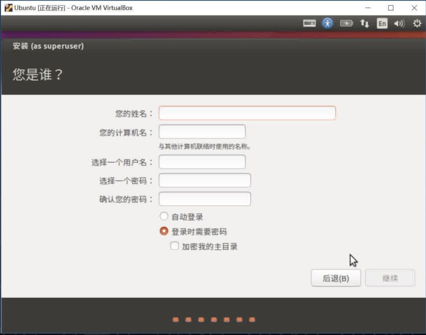Viewport: 426px width, 335px height.
Task: Click the 选择一个密码 password field
Action: [x=204, y=181]
